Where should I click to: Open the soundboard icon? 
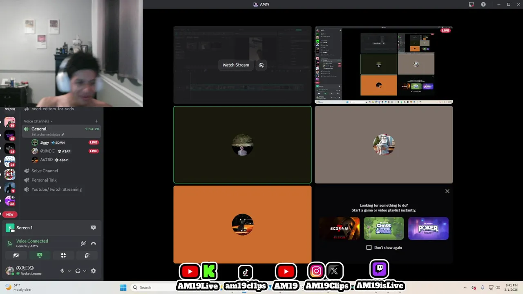tap(87, 255)
